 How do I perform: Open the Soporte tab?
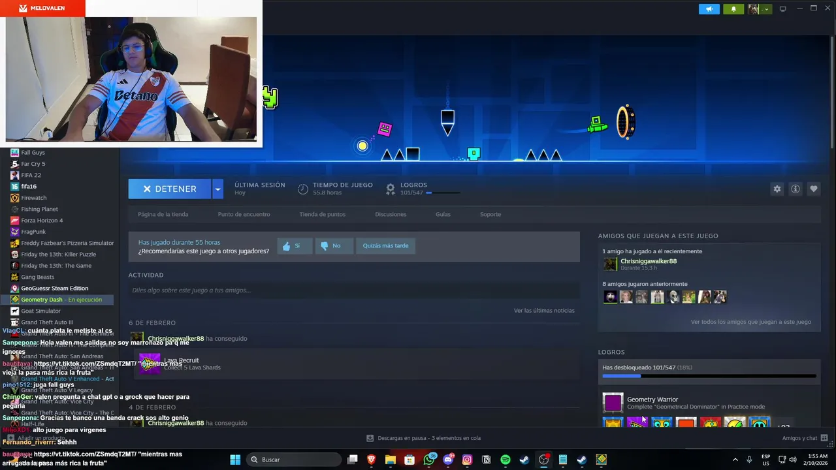[490, 214]
